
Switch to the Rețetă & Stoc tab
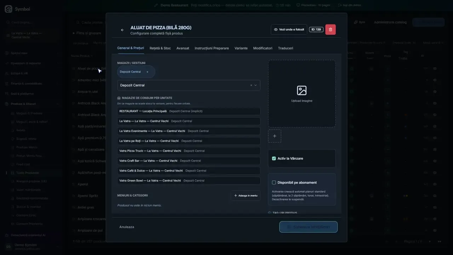160,48
